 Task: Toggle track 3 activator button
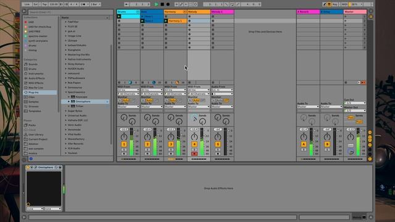pyautogui.click(x=171, y=144)
